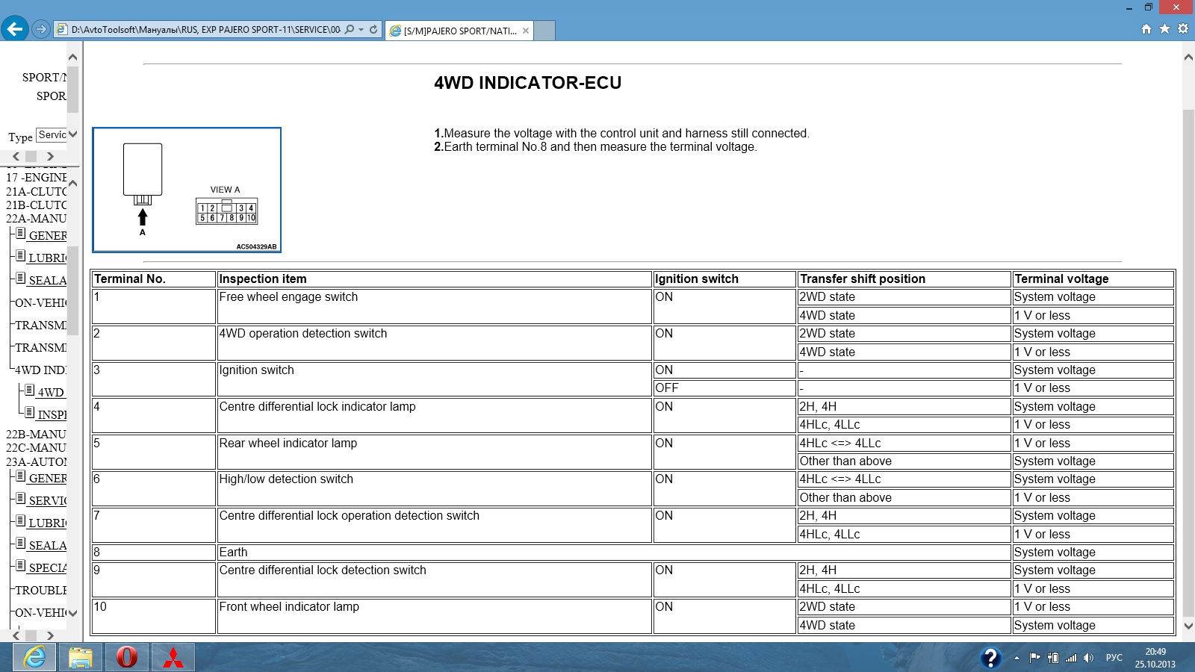Click the volume speaker tray icon

pos(1088,658)
